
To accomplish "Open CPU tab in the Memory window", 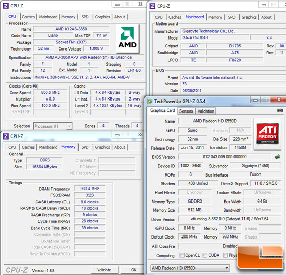I will click(12, 147).
